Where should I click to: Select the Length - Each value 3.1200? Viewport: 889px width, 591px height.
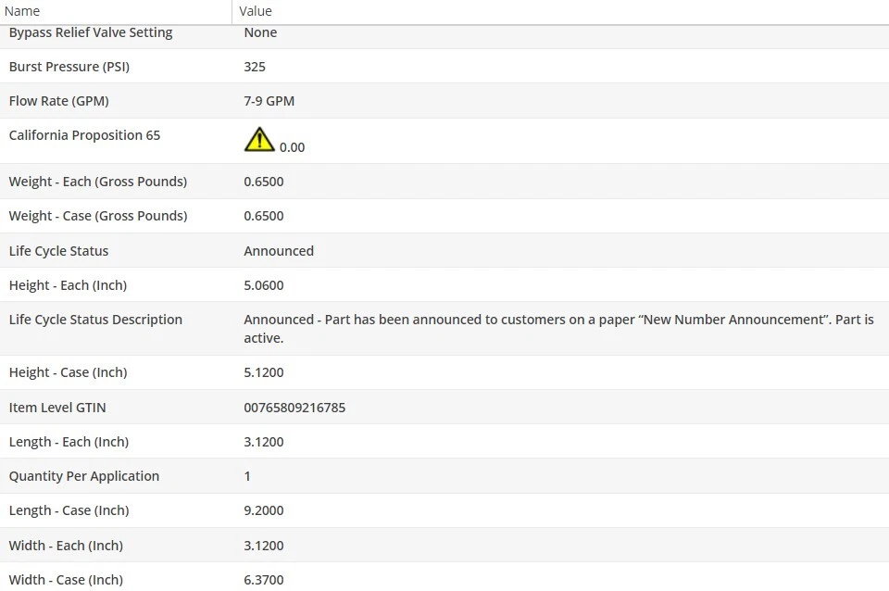pyautogui.click(x=264, y=442)
